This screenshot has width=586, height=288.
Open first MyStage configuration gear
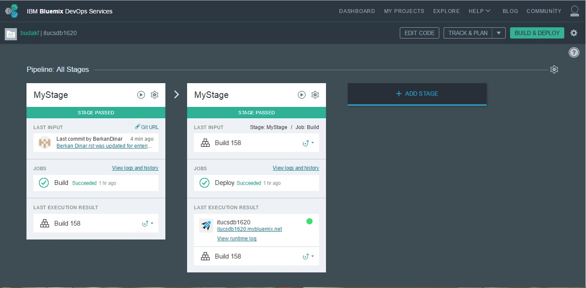[x=155, y=95]
